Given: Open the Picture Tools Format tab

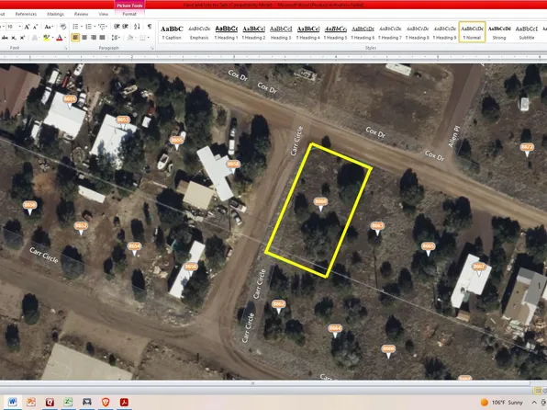Looking at the screenshot, I should (x=129, y=14).
